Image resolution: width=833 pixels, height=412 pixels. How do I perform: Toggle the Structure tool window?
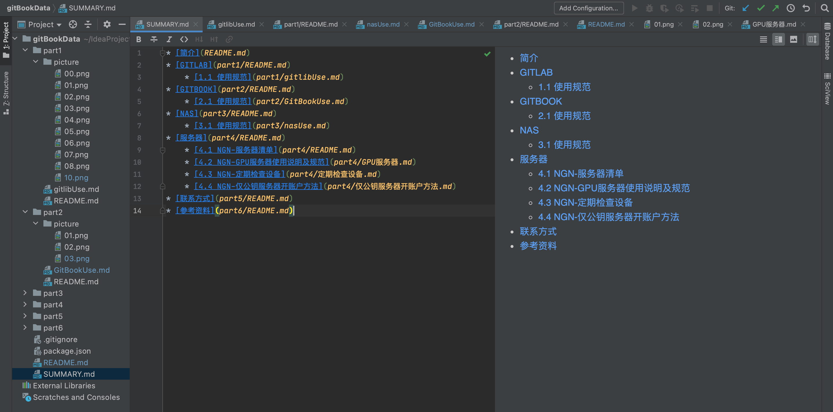(6, 93)
